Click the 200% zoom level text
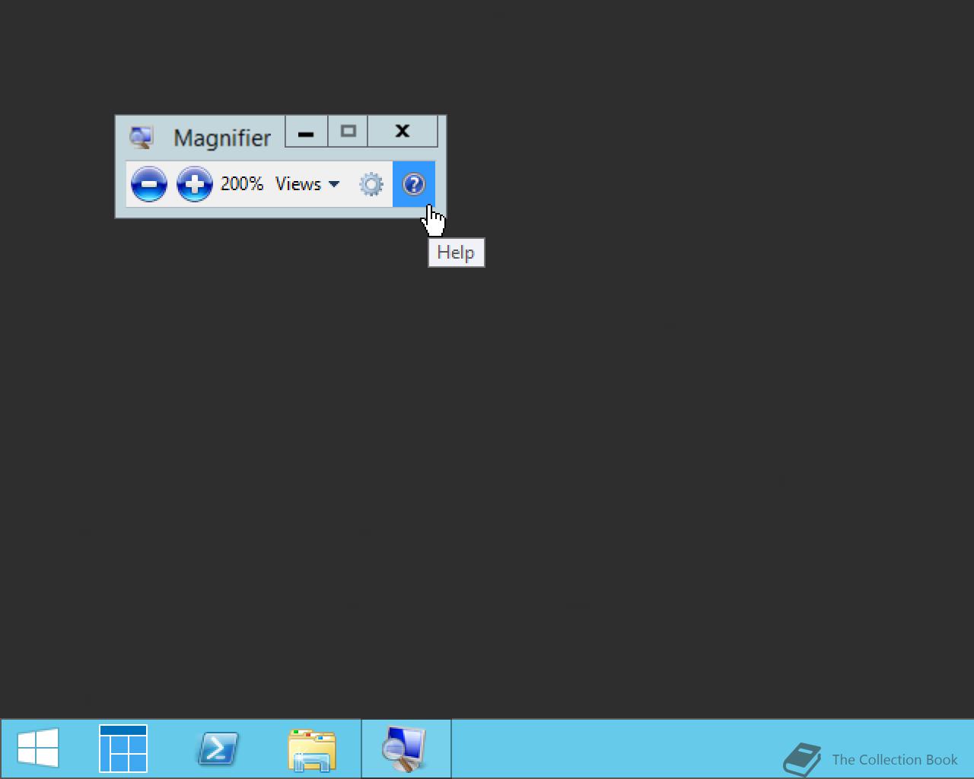This screenshot has width=974, height=779. point(242,184)
